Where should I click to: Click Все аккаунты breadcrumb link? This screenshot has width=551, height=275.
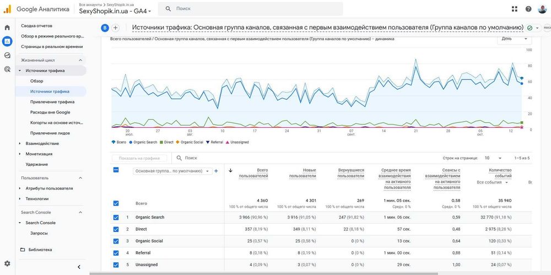click(x=91, y=4)
